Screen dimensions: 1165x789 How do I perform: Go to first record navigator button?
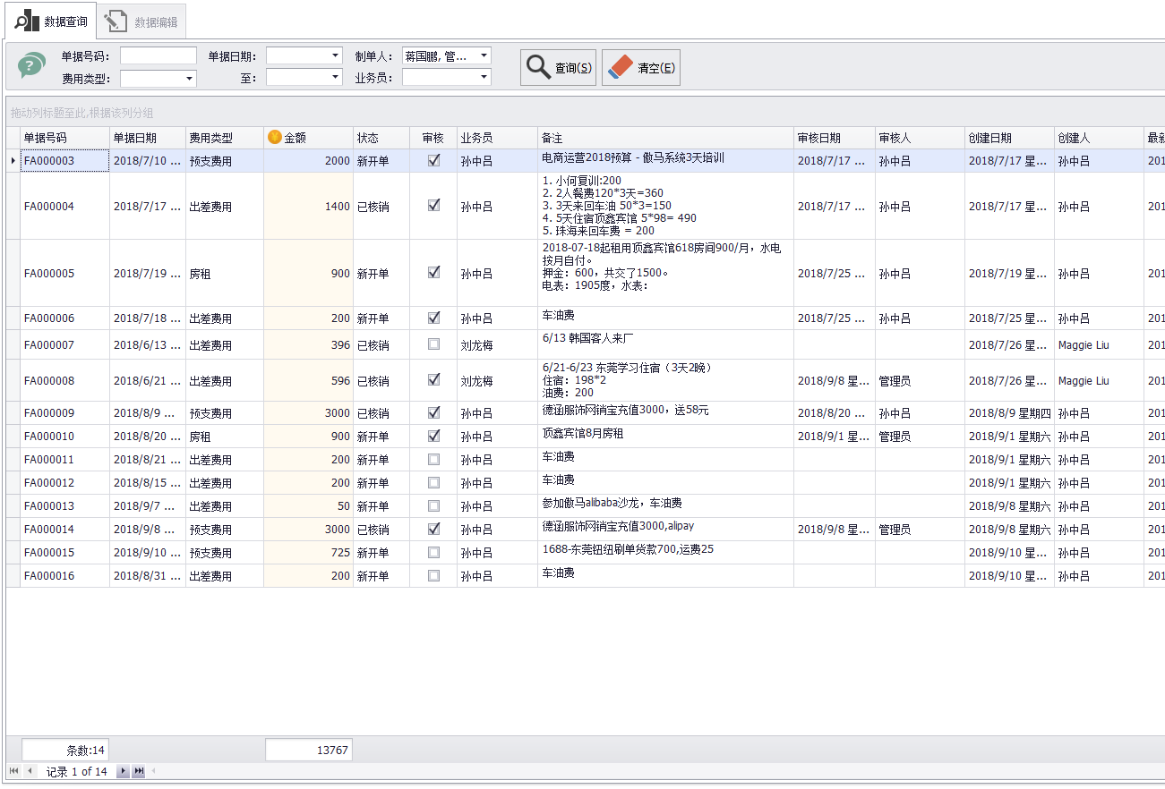tap(13, 771)
